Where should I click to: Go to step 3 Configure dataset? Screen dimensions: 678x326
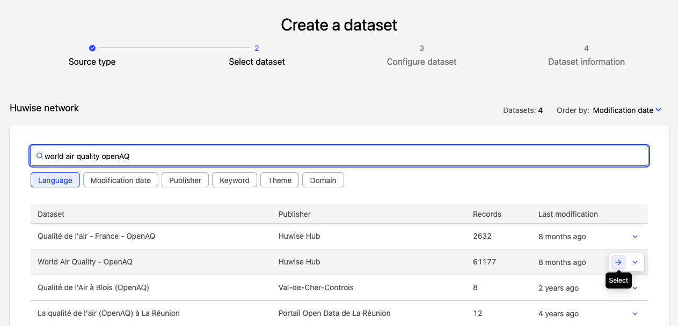click(x=421, y=62)
